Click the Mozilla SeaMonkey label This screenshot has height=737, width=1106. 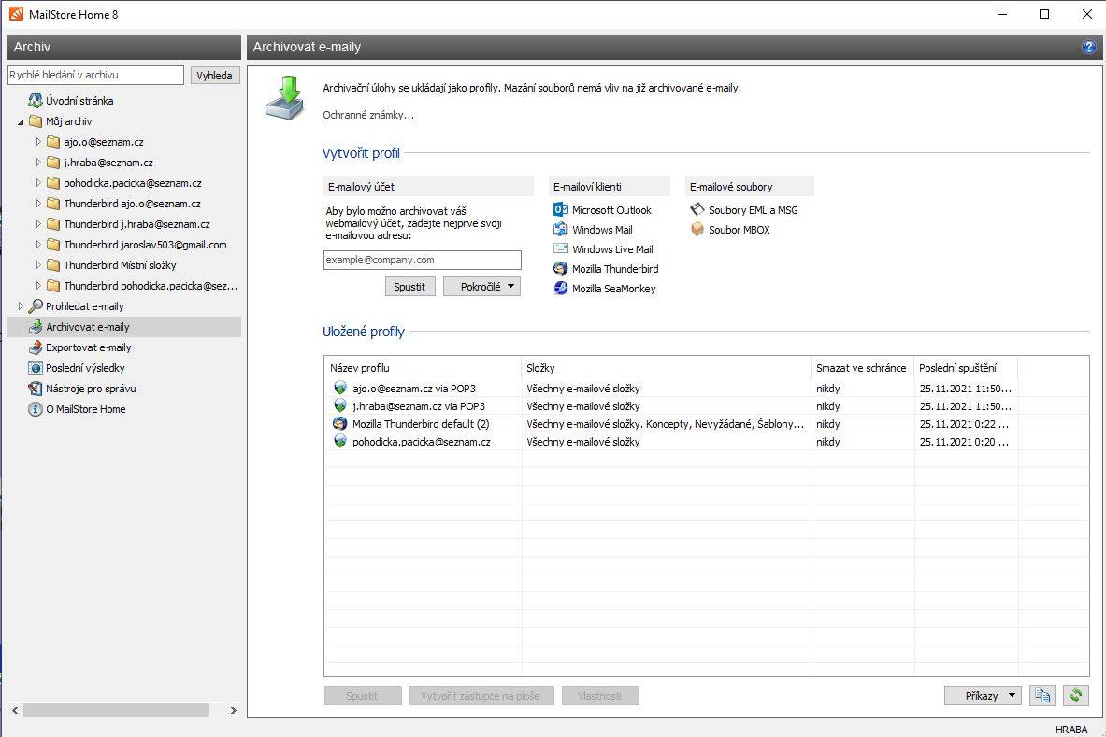(613, 289)
